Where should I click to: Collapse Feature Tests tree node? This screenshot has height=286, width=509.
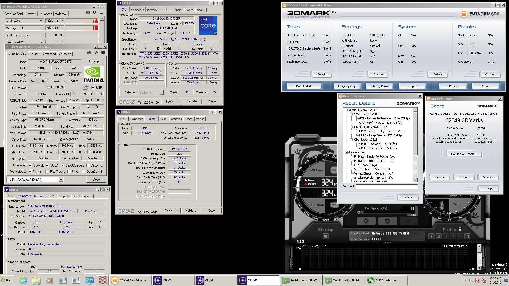tap(346, 152)
